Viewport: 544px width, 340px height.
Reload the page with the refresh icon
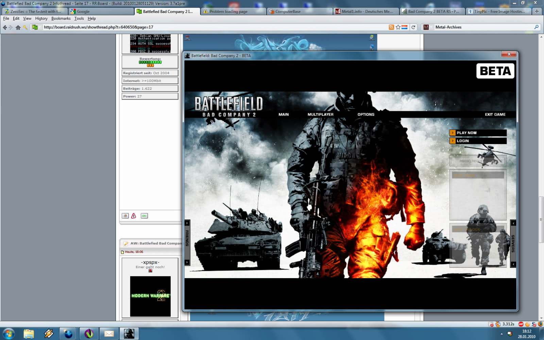tap(413, 27)
